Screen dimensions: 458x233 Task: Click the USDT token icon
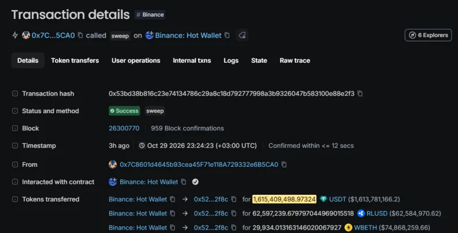(323, 199)
